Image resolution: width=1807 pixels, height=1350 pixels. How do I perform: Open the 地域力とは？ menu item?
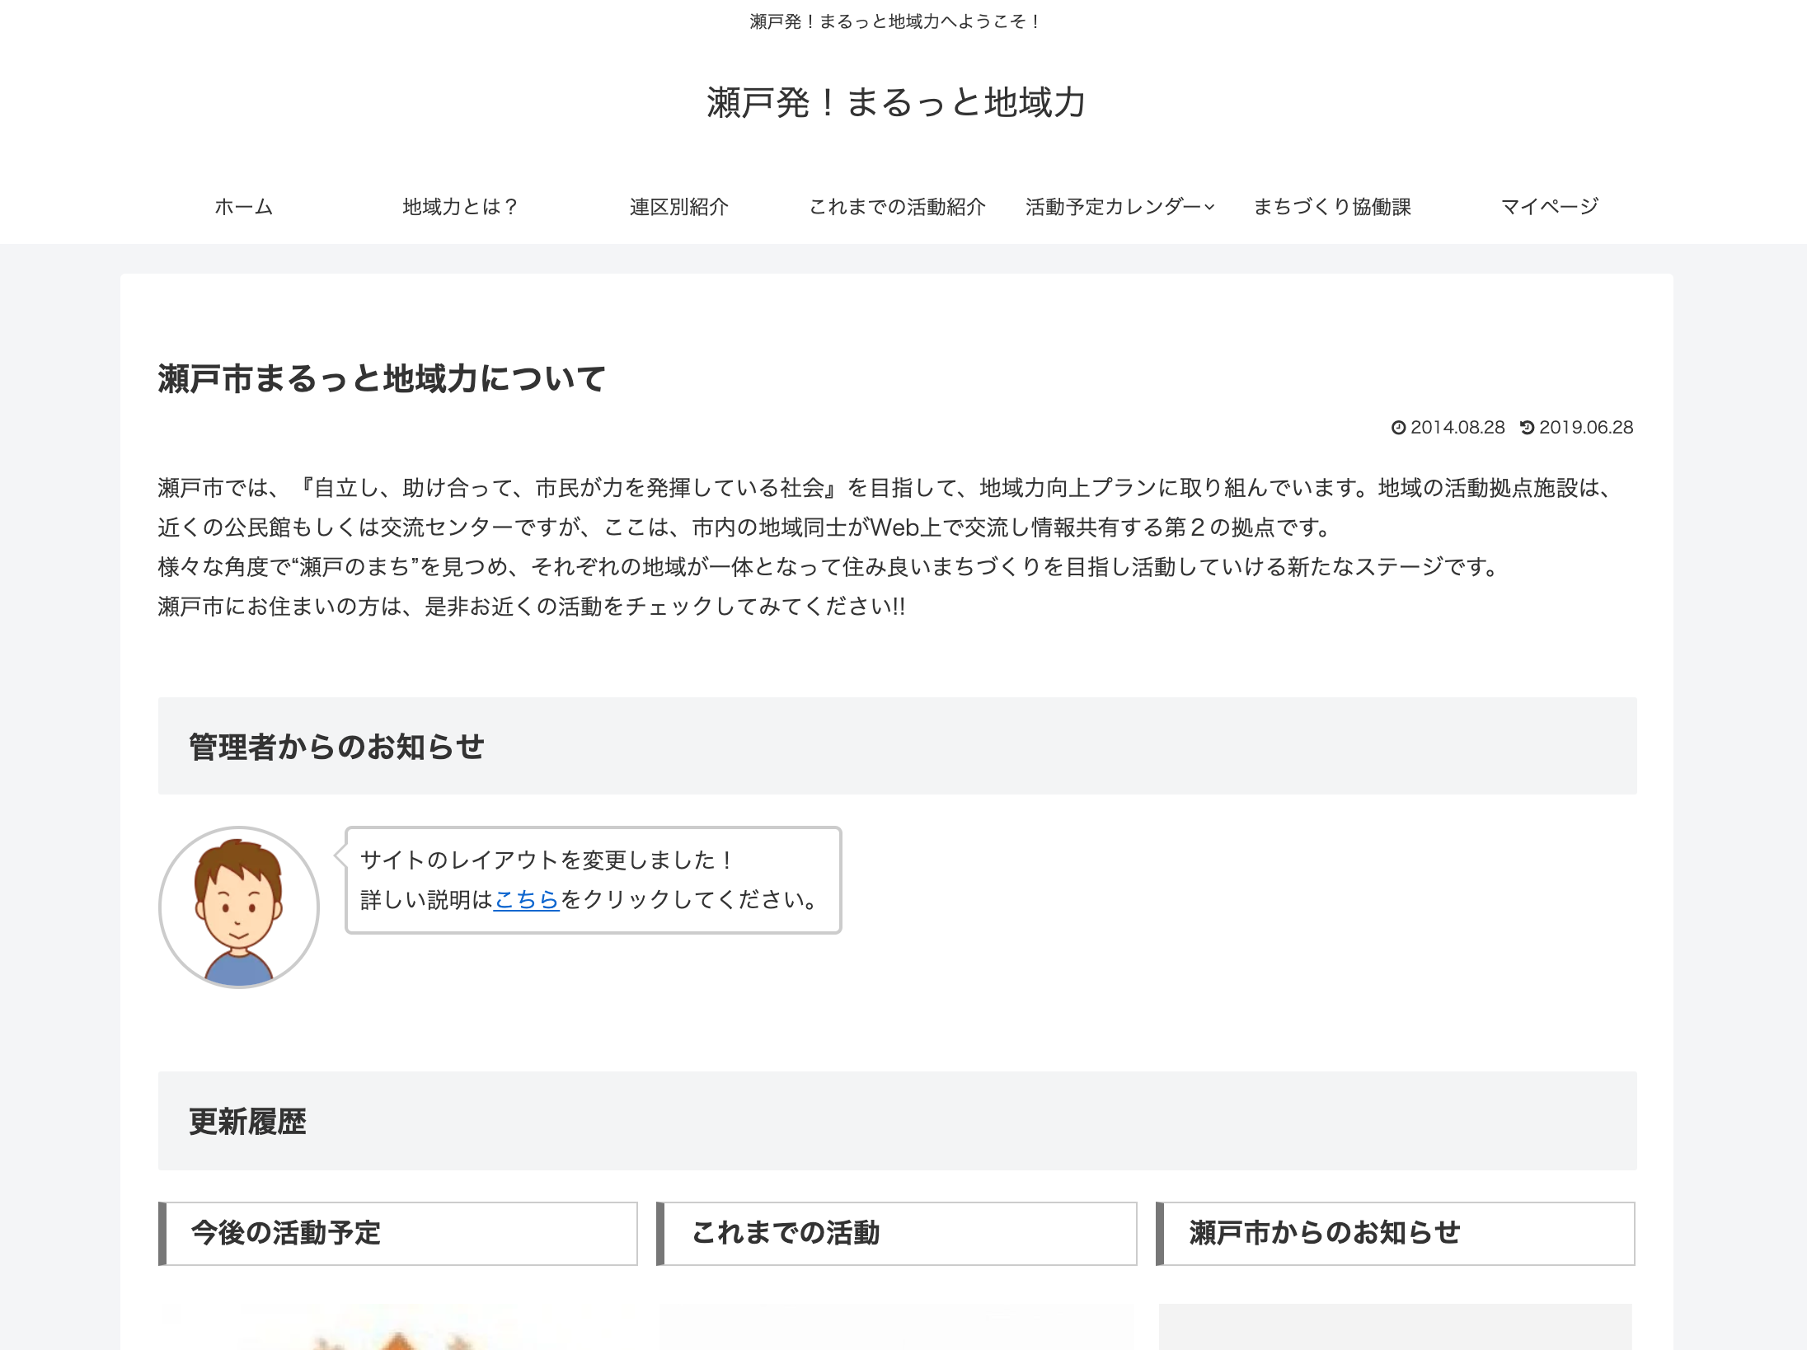[460, 207]
